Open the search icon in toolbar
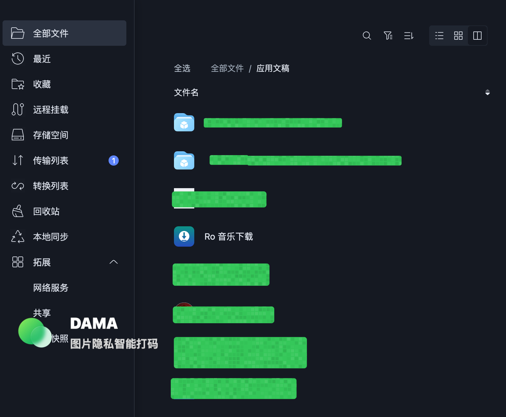Image resolution: width=506 pixels, height=417 pixels. [367, 36]
